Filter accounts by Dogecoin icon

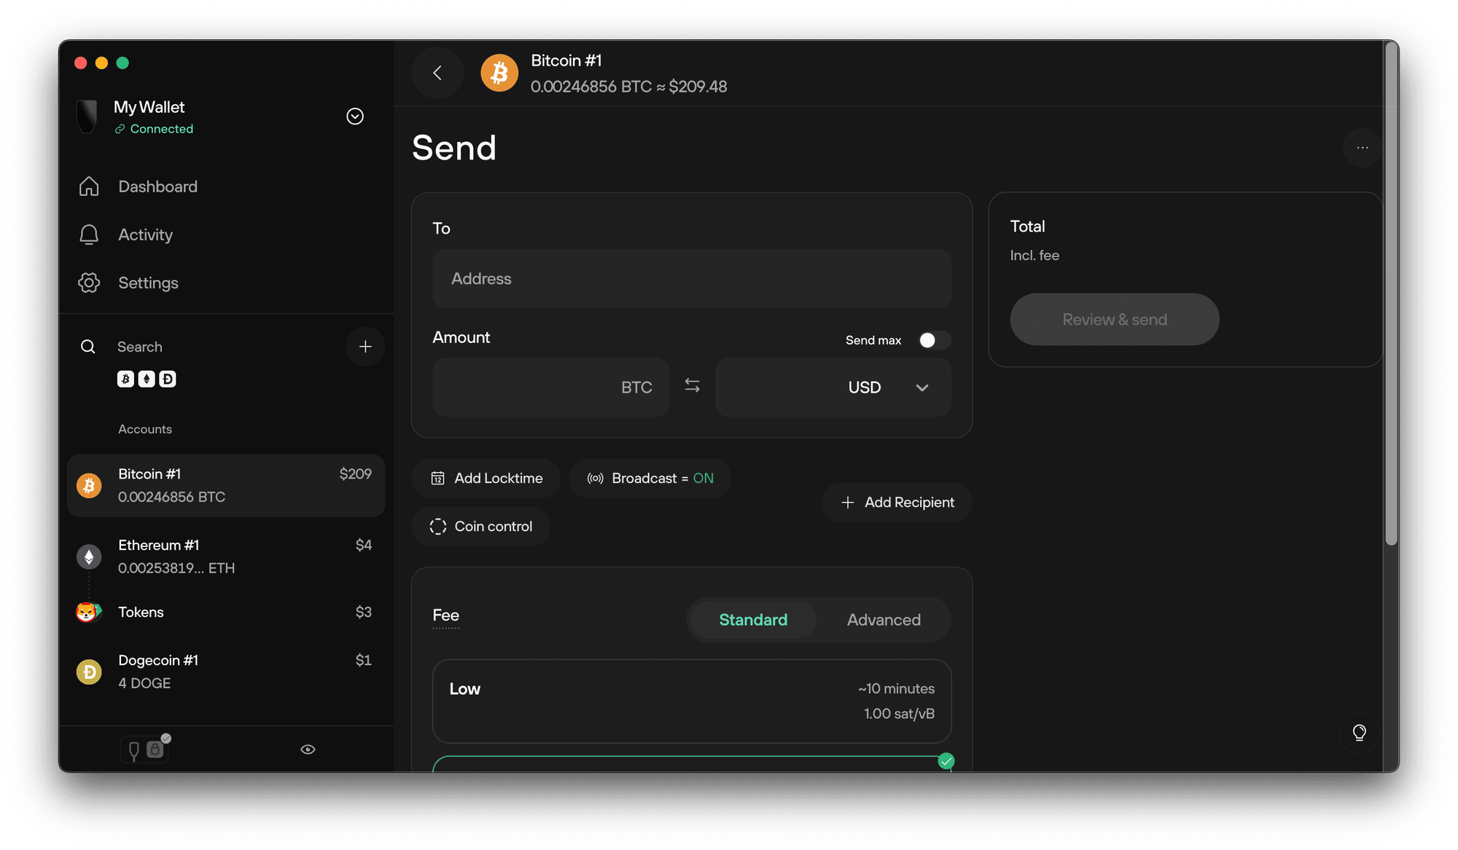coord(168,379)
